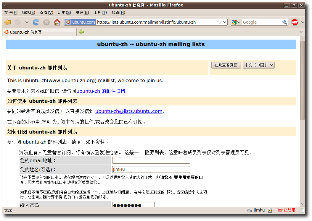Open the Google search engine selector

tap(236, 22)
